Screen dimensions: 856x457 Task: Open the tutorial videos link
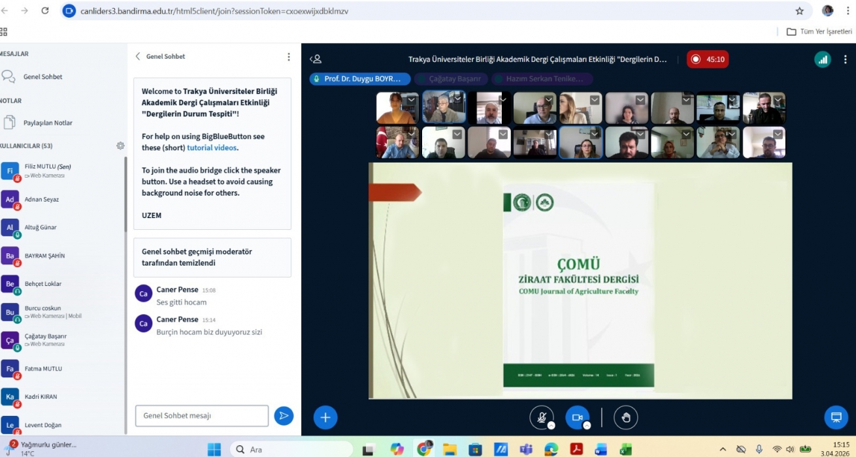[212, 148]
